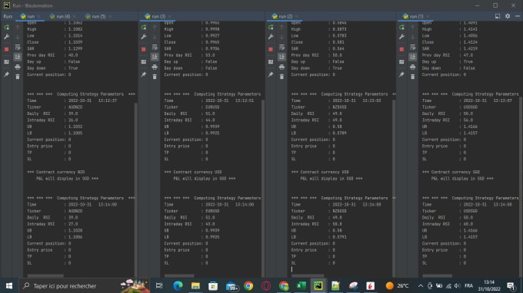
Task: Stop the process in the USDSGD pane
Action: [401, 49]
